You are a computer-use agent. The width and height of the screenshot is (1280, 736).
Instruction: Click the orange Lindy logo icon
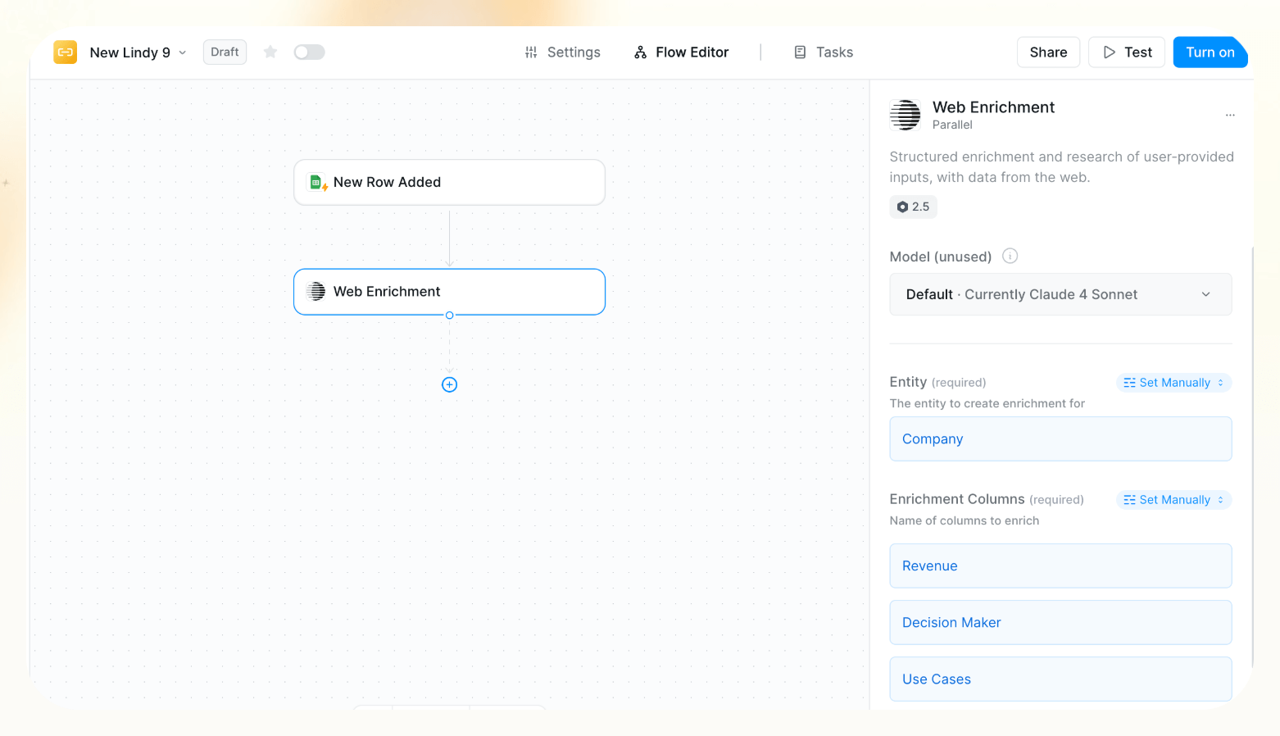coord(66,52)
